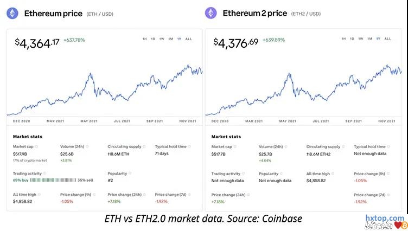This screenshot has height=231, width=408.
Task: Choose the 1Y range on the Ethereum 2 chart
Action: tap(378, 39)
